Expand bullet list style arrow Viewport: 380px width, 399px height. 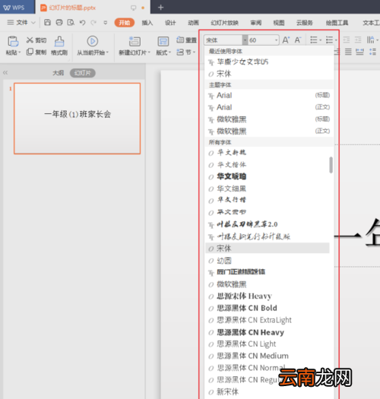point(321,40)
